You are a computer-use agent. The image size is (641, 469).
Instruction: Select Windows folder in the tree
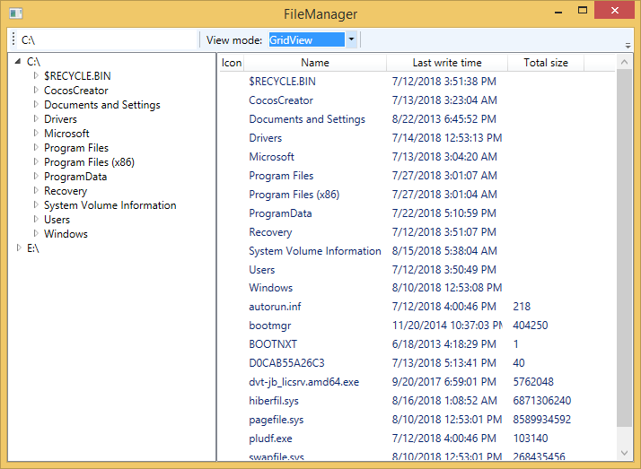66,234
